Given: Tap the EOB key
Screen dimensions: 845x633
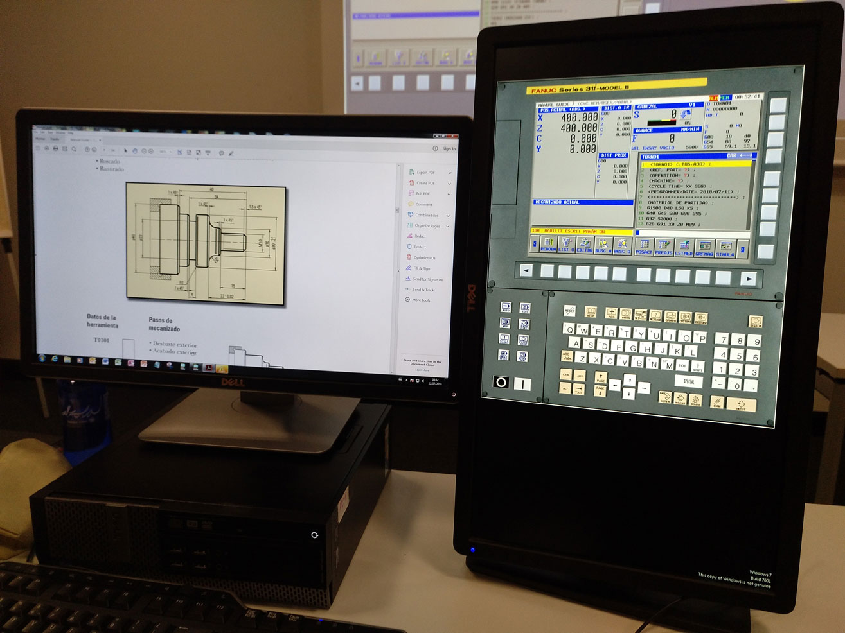Looking at the screenshot, I should pyautogui.click(x=682, y=365).
